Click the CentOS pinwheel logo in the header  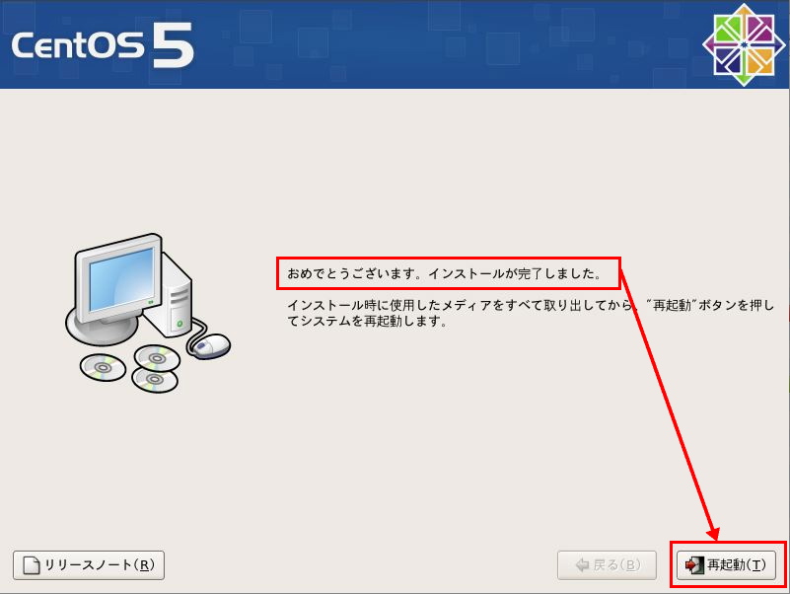click(745, 44)
